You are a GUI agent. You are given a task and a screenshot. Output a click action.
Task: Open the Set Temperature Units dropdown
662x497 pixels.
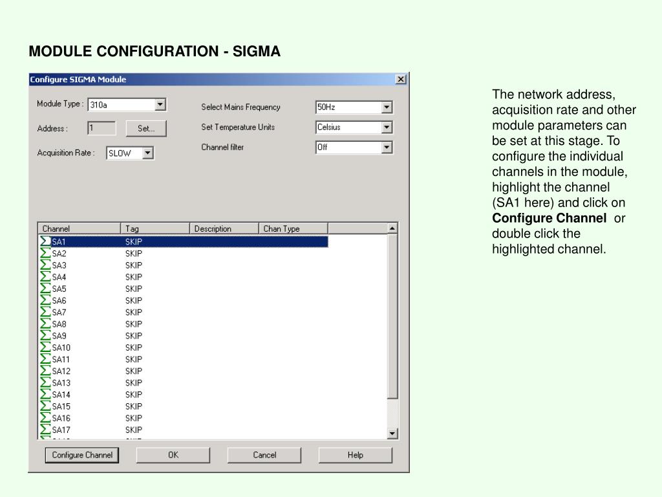tap(387, 127)
